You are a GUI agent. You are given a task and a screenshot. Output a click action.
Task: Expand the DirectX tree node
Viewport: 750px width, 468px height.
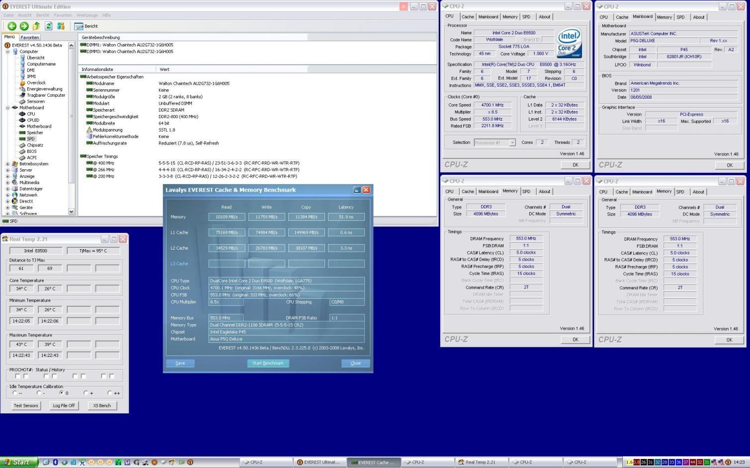pyautogui.click(x=7, y=201)
